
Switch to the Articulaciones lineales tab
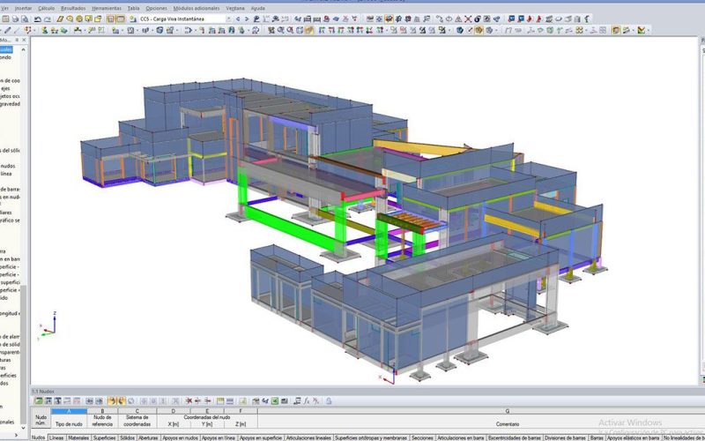308,437
